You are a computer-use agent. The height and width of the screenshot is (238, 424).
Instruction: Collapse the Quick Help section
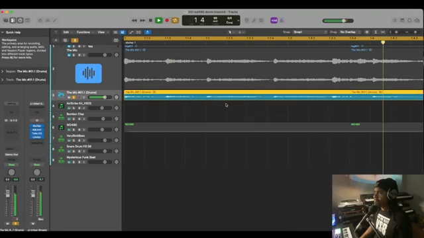(x=3, y=32)
